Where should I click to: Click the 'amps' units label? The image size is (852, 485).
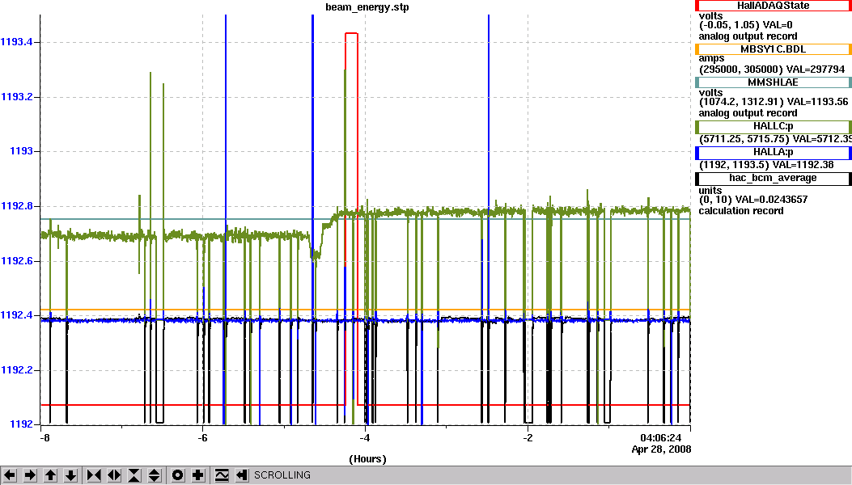click(712, 59)
